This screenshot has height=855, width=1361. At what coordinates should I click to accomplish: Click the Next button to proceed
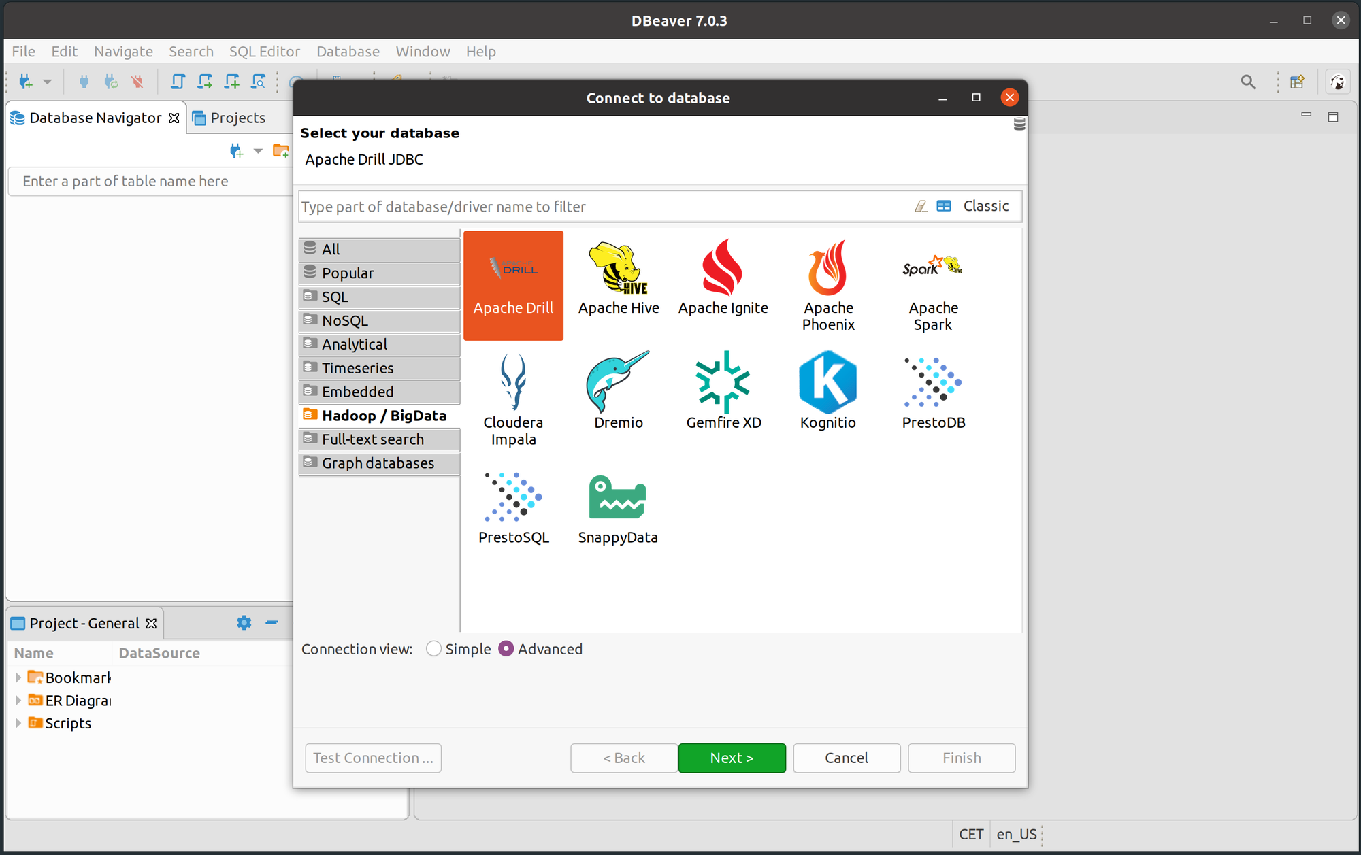pos(732,758)
